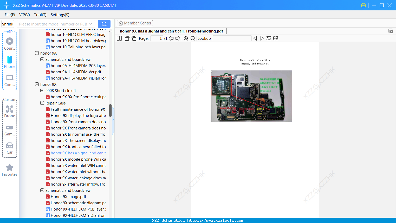Open the Game console category

click(x=10, y=130)
